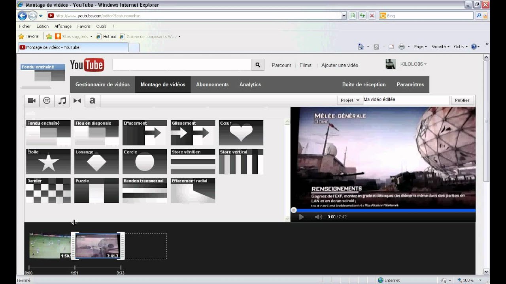This screenshot has width=506, height=284.
Task: Select the Bandes transversal transition
Action: point(145,191)
